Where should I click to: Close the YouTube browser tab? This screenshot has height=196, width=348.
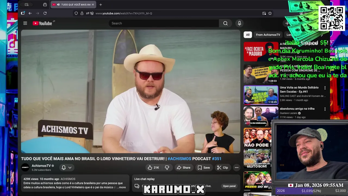tap(93, 5)
